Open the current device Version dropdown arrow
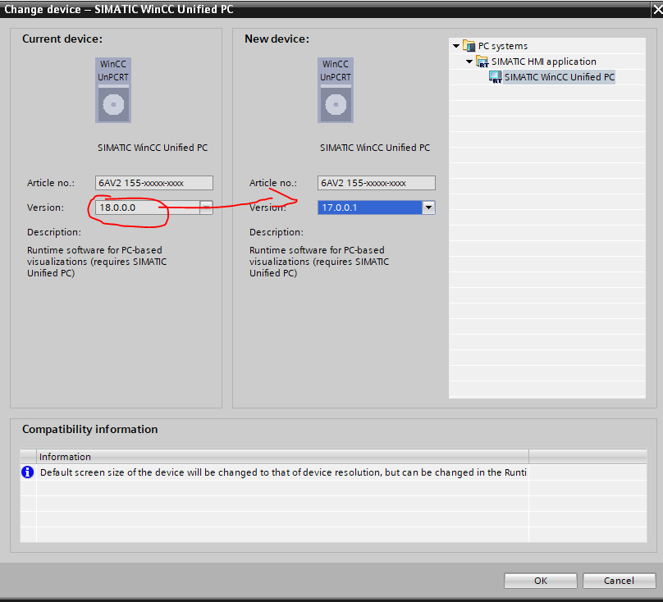 coord(206,208)
